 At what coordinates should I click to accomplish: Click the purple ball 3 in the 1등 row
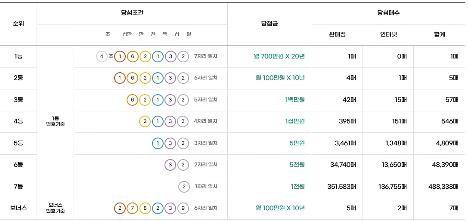(170, 56)
